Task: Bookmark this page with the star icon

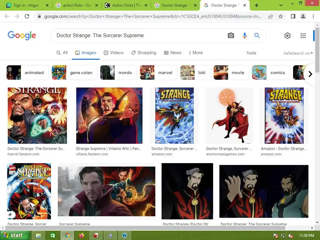Action: pos(281,16)
